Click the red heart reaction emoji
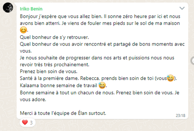 coord(25,122)
